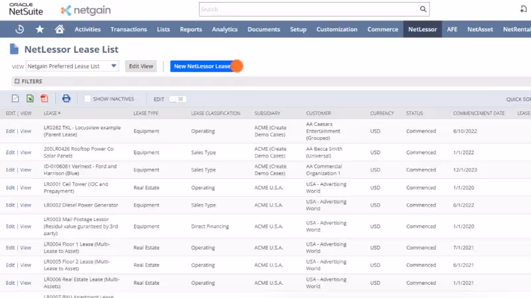Open the Lists menu
The height and width of the screenshot is (298, 531).
coord(163,29)
